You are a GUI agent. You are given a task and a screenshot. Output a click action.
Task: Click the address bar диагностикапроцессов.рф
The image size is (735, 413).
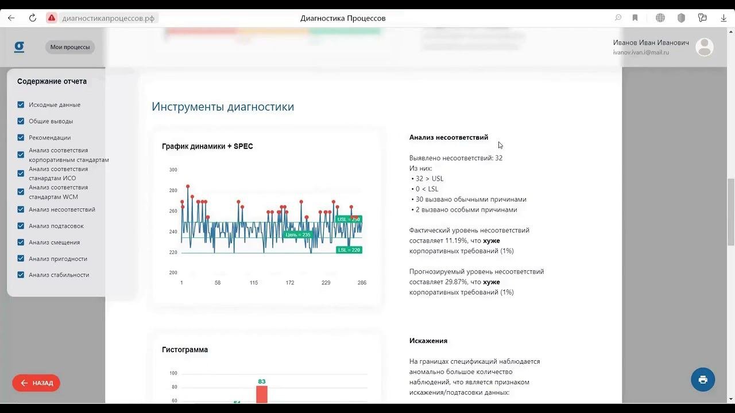coord(109,18)
